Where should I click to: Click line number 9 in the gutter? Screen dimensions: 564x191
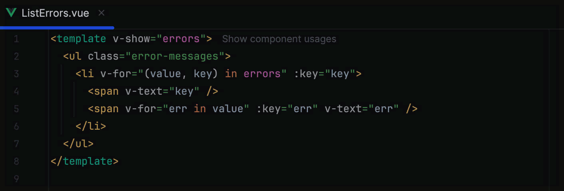click(16, 179)
